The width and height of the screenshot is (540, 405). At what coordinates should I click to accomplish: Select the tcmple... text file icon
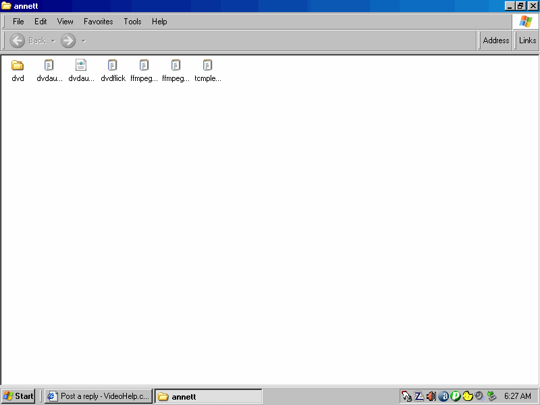point(207,65)
